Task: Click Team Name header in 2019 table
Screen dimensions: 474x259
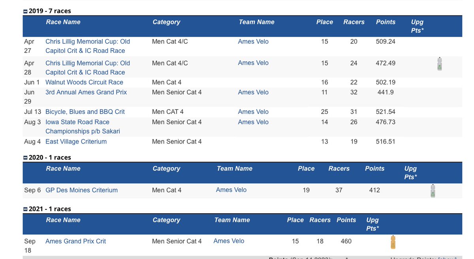Action: 256,22
